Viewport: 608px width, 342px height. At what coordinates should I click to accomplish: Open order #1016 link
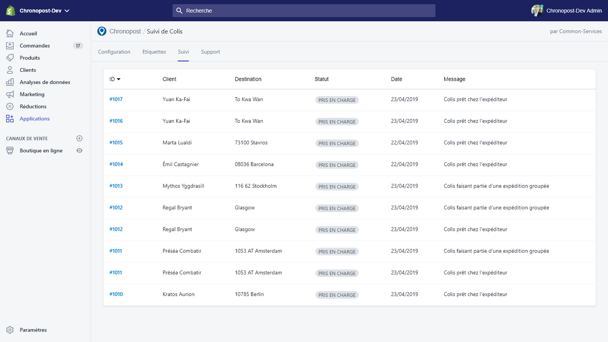(x=116, y=121)
